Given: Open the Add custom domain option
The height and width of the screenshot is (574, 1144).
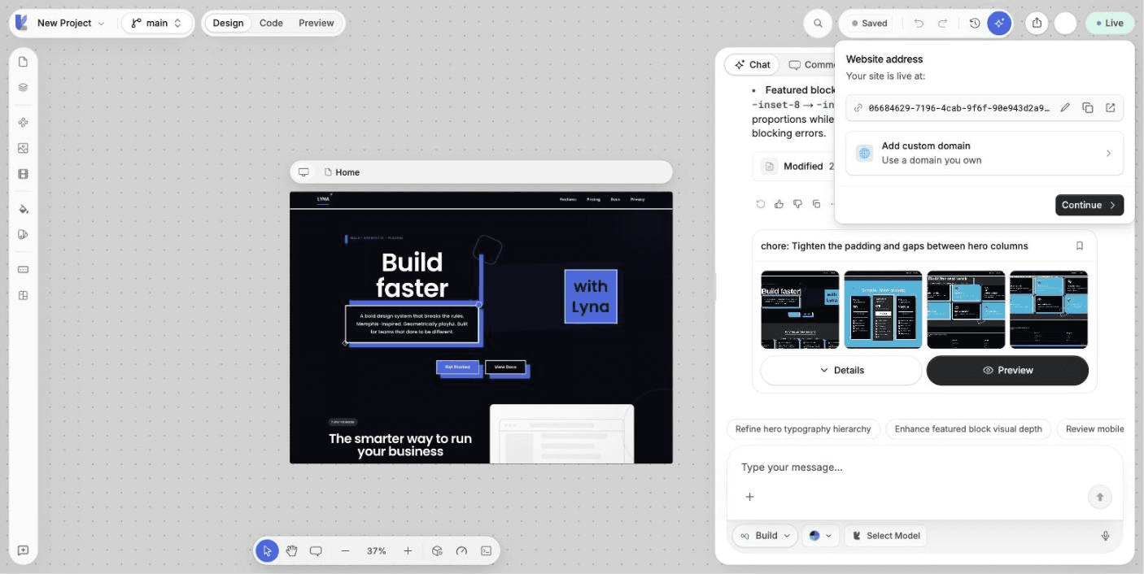Looking at the screenshot, I should pyautogui.click(x=985, y=153).
